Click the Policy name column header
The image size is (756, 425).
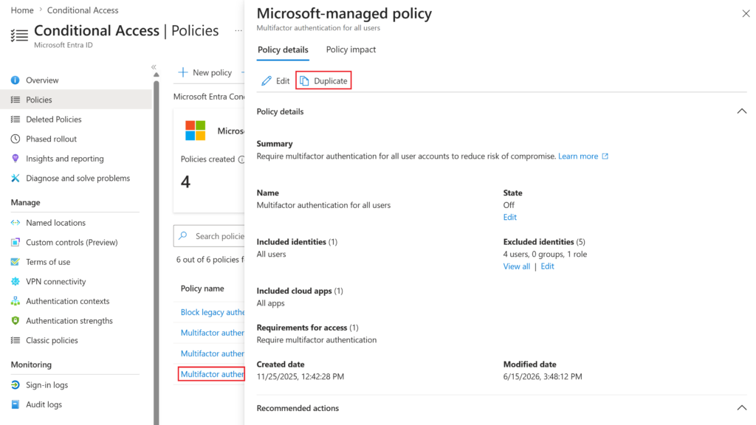pos(202,288)
